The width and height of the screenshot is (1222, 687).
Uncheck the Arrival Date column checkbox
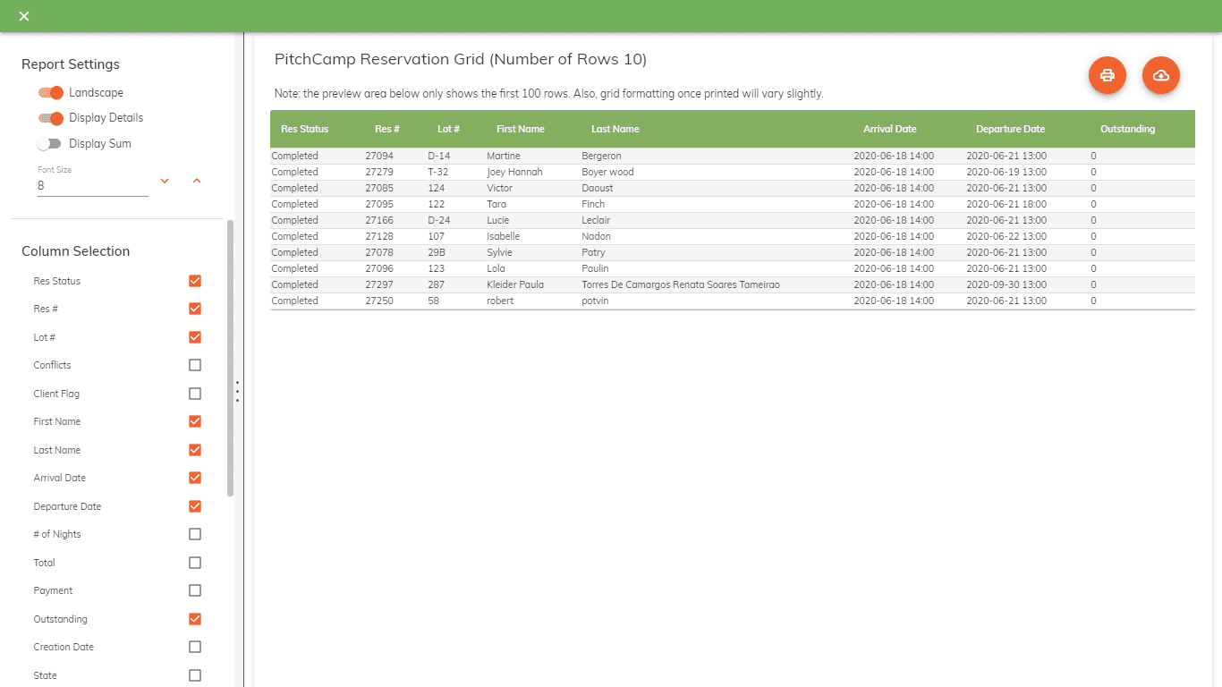pos(195,478)
